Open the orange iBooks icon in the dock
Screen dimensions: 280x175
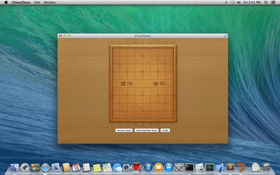tap(159, 168)
